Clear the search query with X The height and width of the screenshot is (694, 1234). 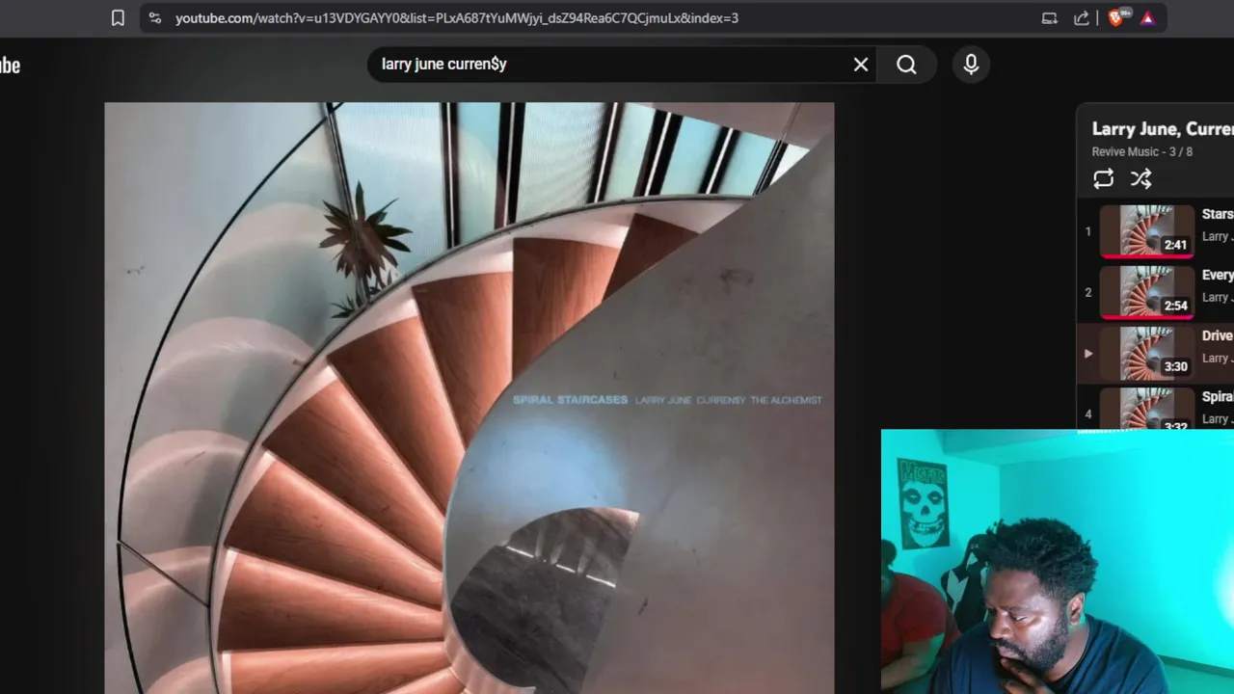point(861,65)
